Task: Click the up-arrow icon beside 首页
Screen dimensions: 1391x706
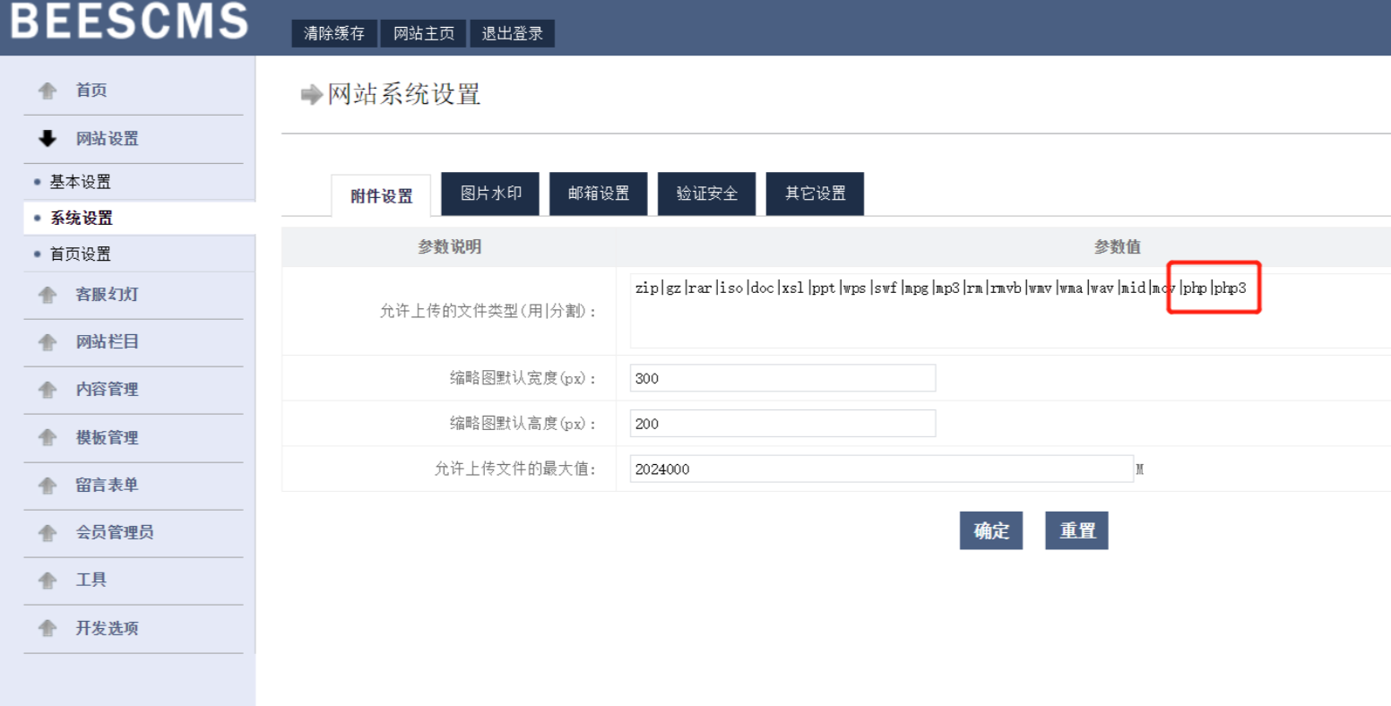Action: 48,90
